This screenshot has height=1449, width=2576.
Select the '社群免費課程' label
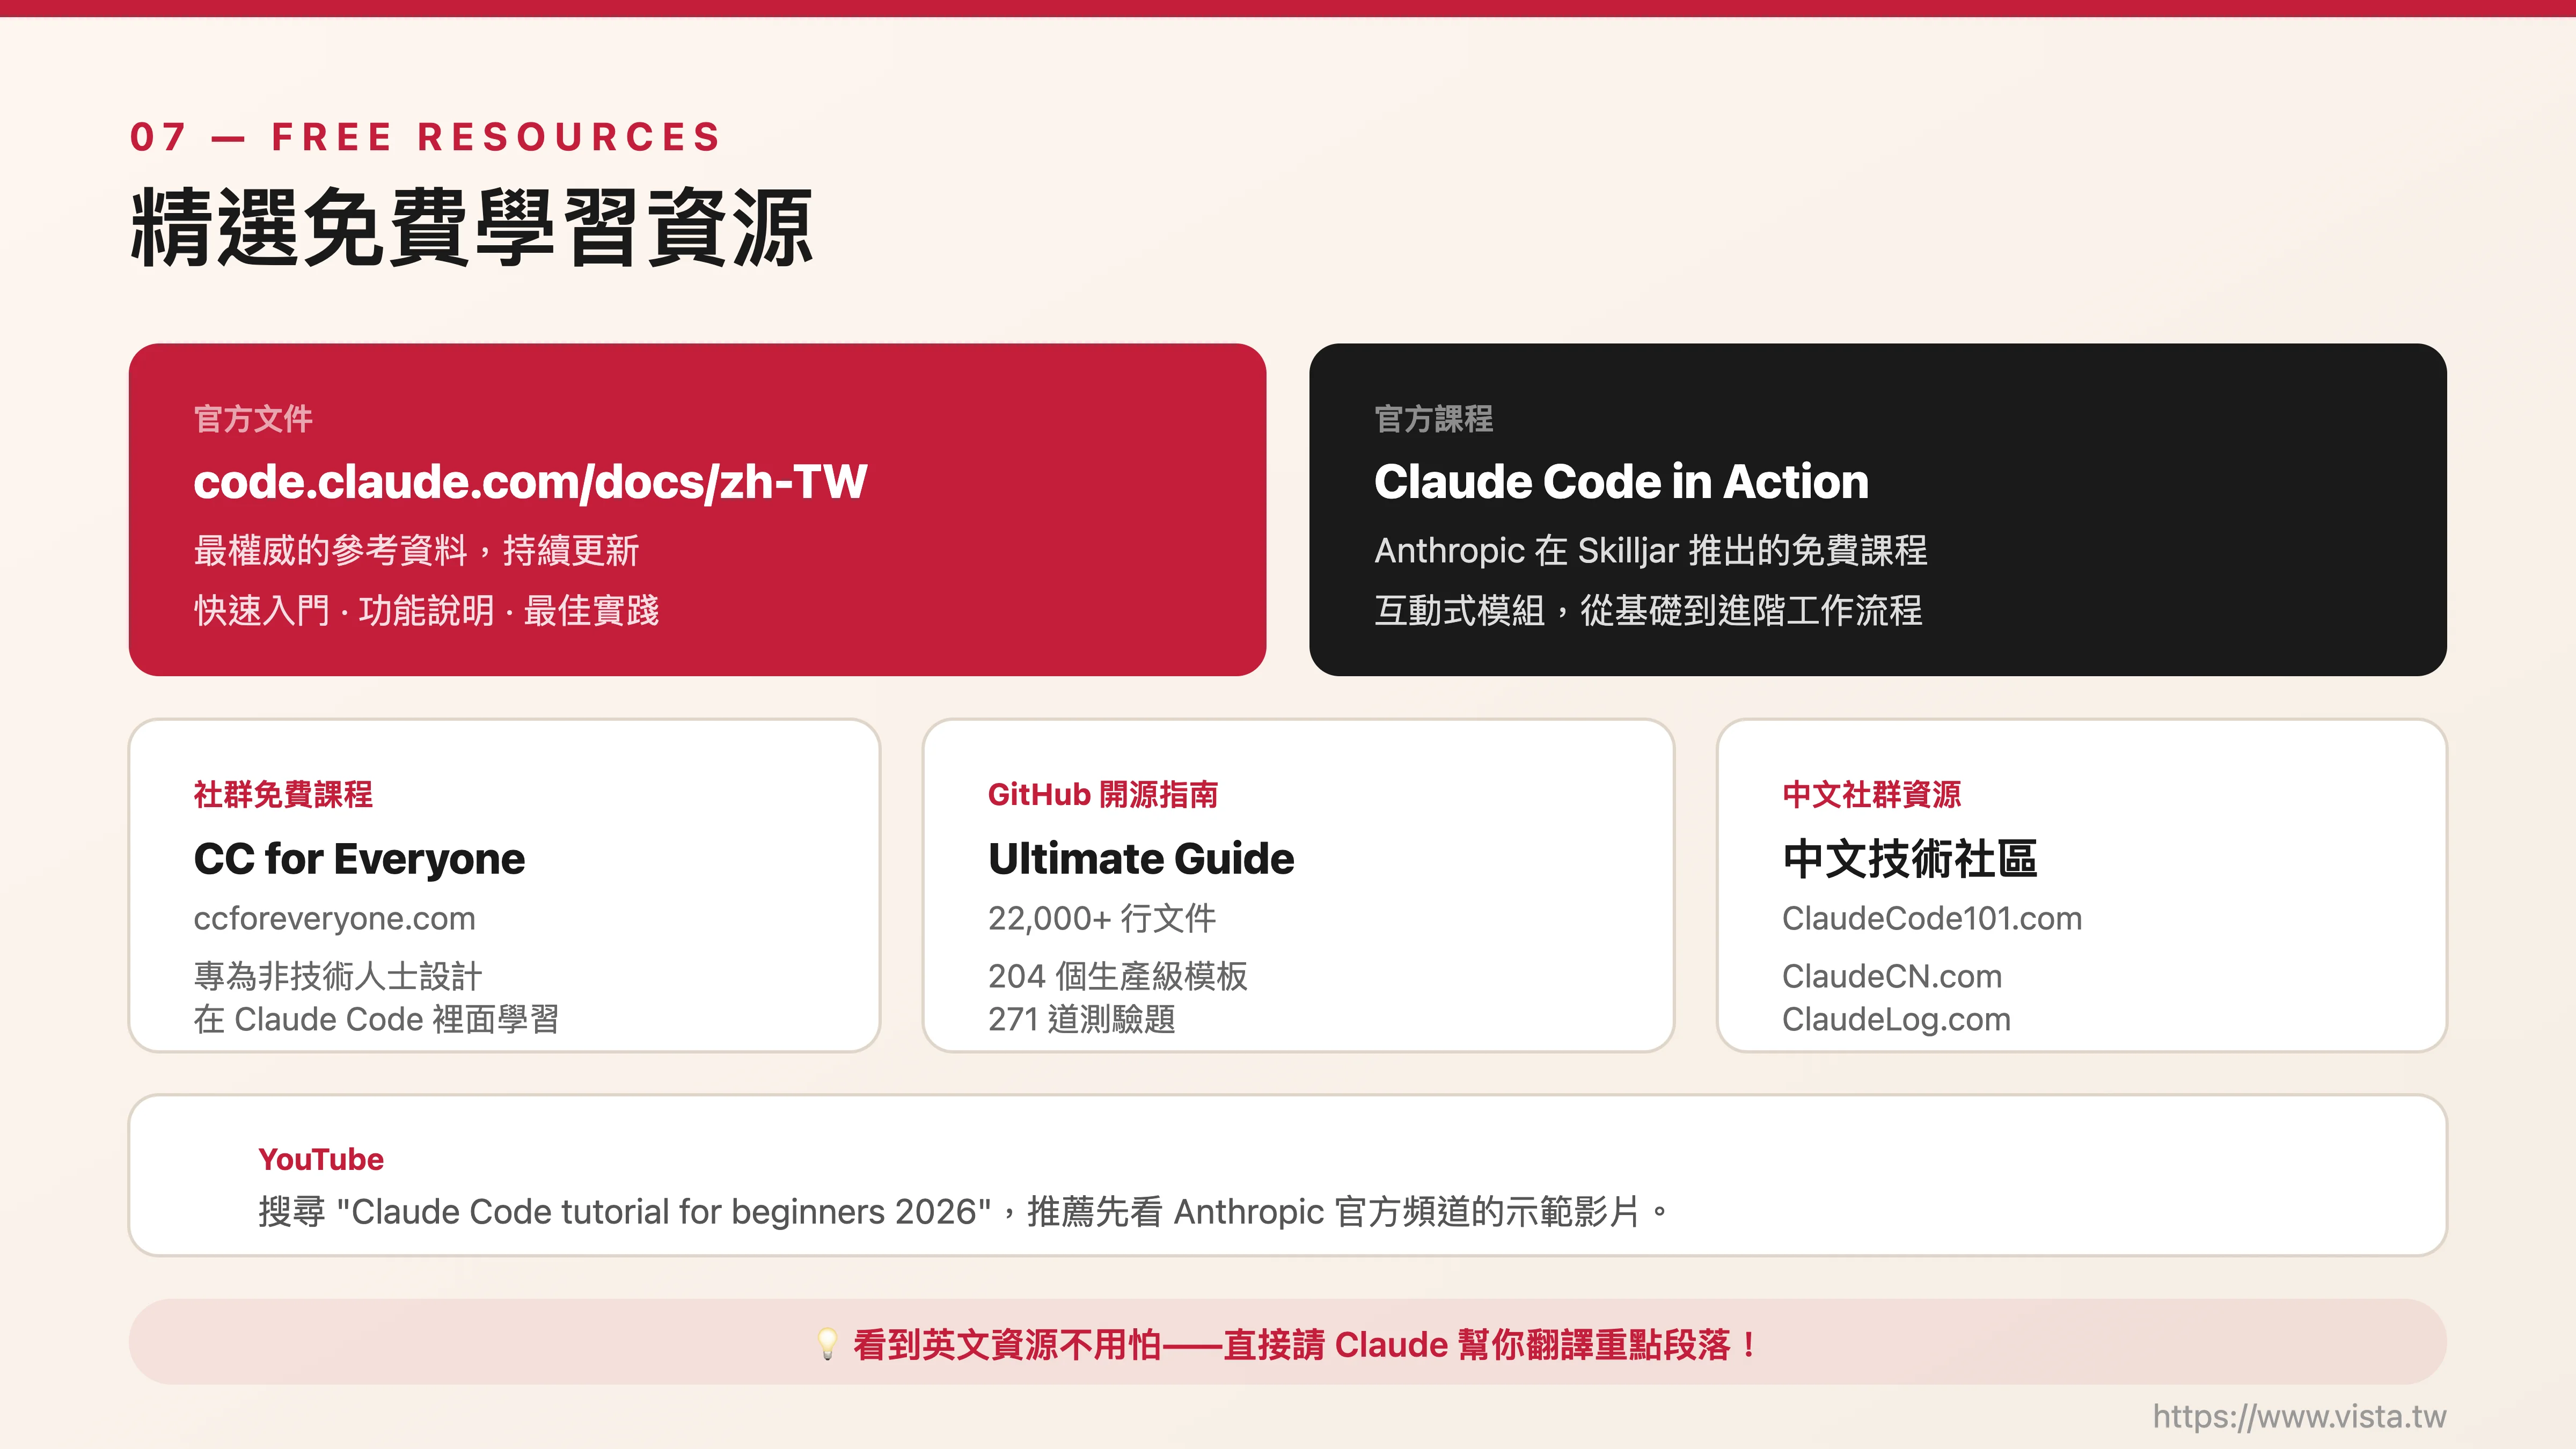(x=283, y=794)
